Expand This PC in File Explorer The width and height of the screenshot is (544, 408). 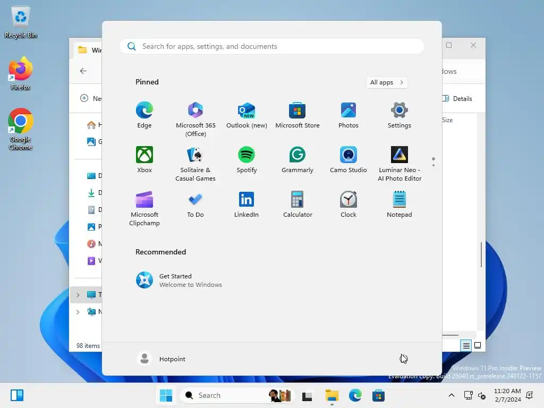78,294
